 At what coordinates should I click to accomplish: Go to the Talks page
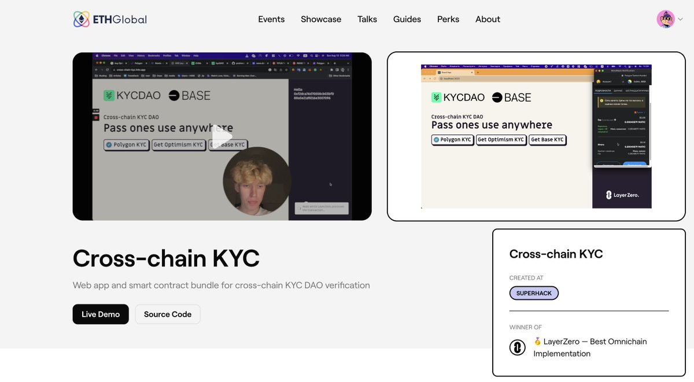pyautogui.click(x=367, y=19)
